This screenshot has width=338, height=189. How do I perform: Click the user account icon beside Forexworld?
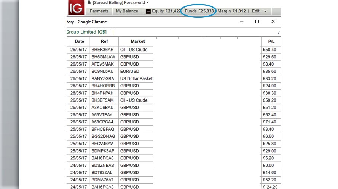click(x=89, y=3)
